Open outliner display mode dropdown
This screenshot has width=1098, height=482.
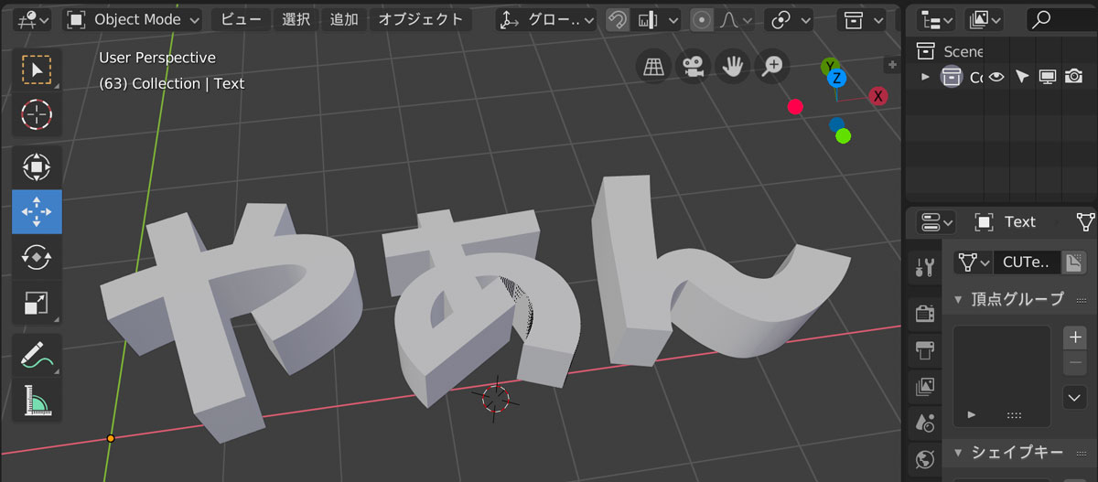[984, 19]
